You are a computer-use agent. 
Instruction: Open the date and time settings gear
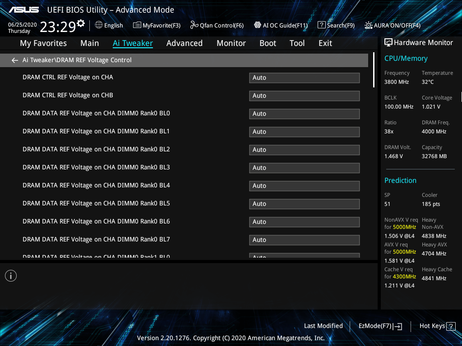(x=81, y=23)
